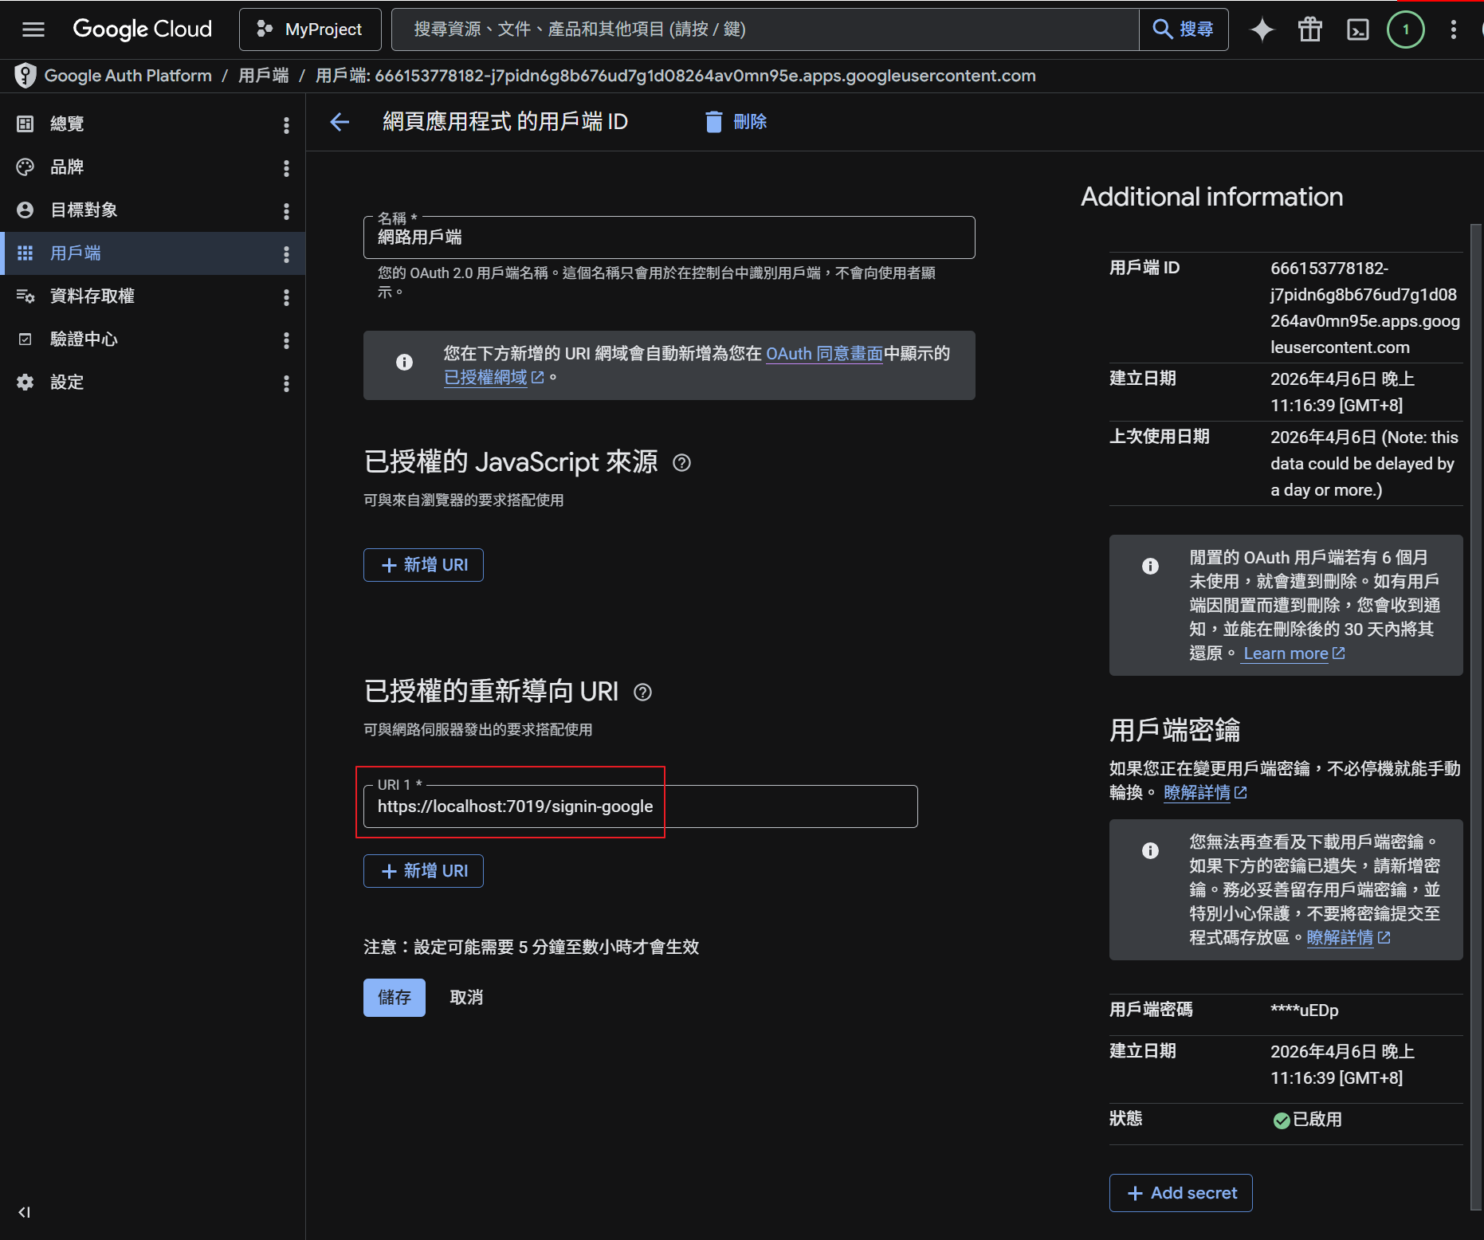Screen dimensions: 1484x1240
Task: Open the OAuth 同意畫面 link
Action: [823, 353]
